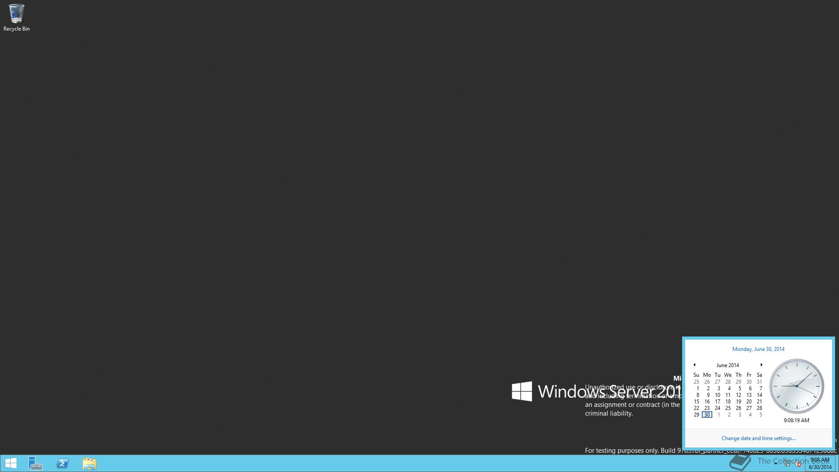Select June 14 in the calendar

[x=759, y=395]
